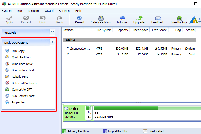Maximize the AOMEI window
The height and width of the screenshot is (134, 201).
pos(196,4)
